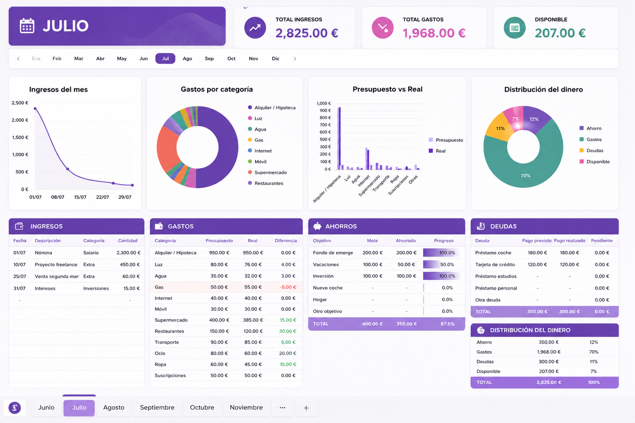
Task: Click the Nómina income description cell
Action: coord(43,253)
